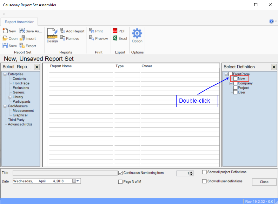
Task: Open Print Preview
Action: click(98, 38)
